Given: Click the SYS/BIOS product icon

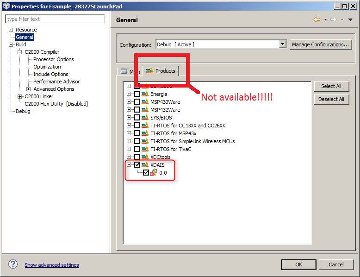Looking at the screenshot, I should click(x=145, y=118).
